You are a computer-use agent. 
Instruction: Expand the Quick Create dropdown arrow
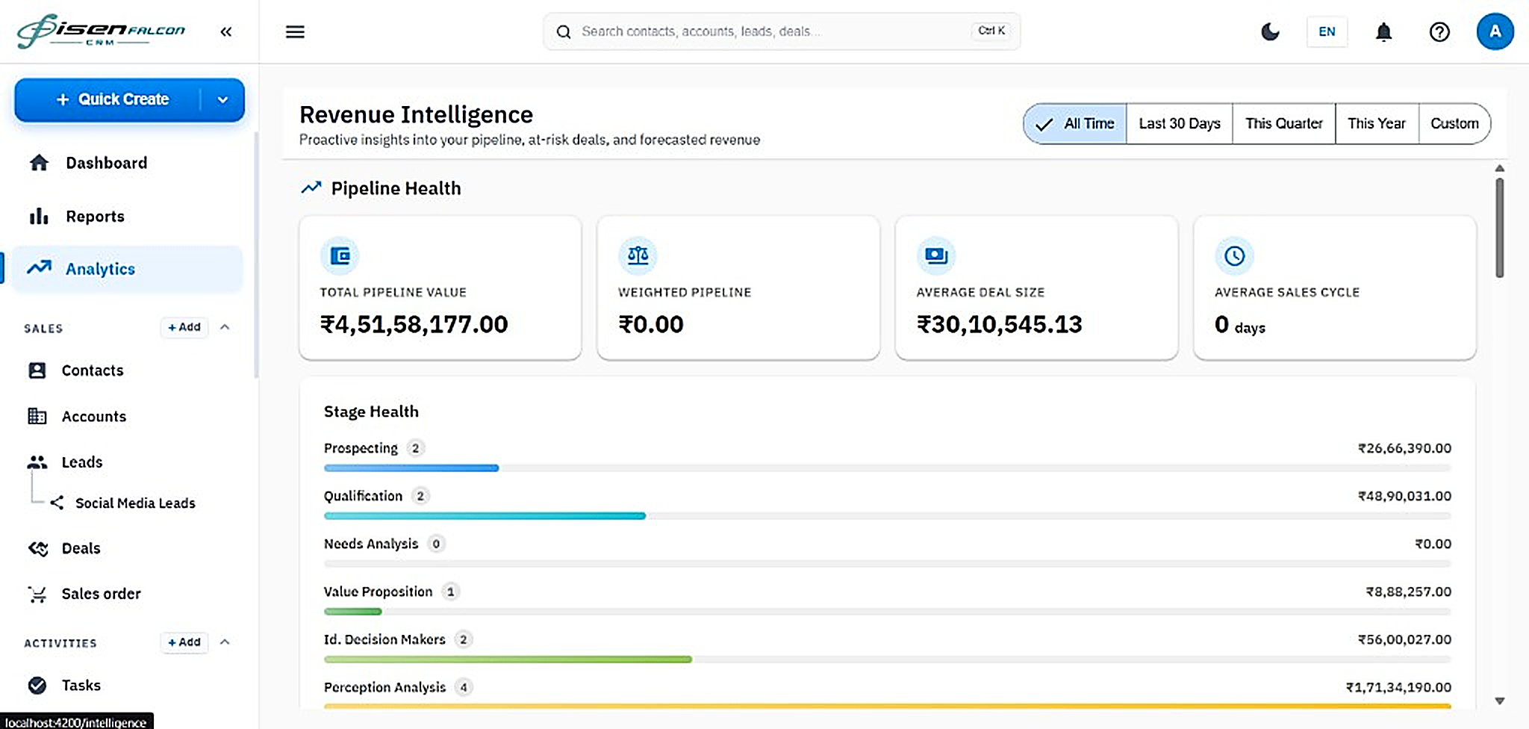point(222,99)
